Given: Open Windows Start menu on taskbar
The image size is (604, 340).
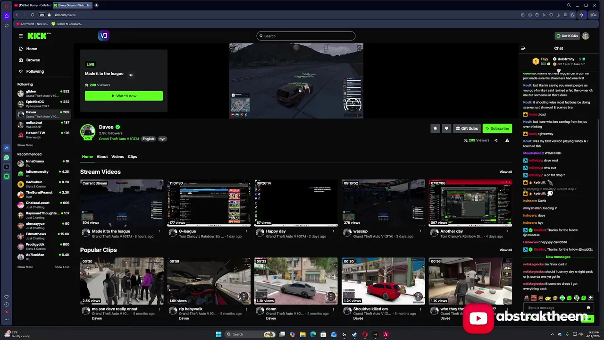Looking at the screenshot, I should pos(218,334).
